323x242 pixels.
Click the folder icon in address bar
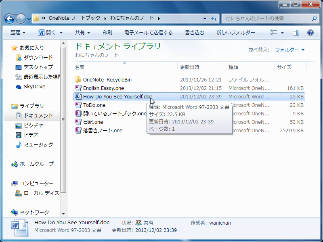36,19
